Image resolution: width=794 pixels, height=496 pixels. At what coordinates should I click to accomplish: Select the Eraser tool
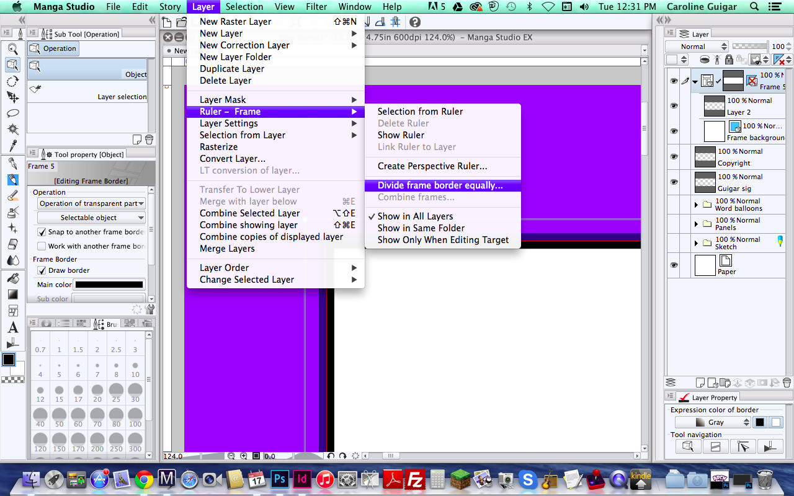click(x=12, y=244)
